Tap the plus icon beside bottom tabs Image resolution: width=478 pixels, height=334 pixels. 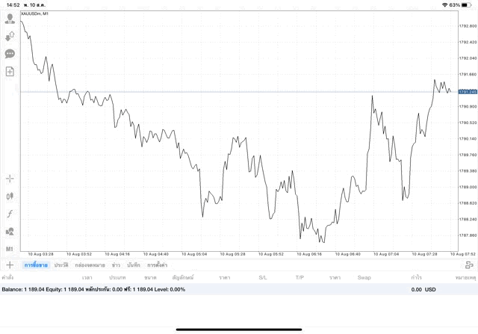coord(10,265)
